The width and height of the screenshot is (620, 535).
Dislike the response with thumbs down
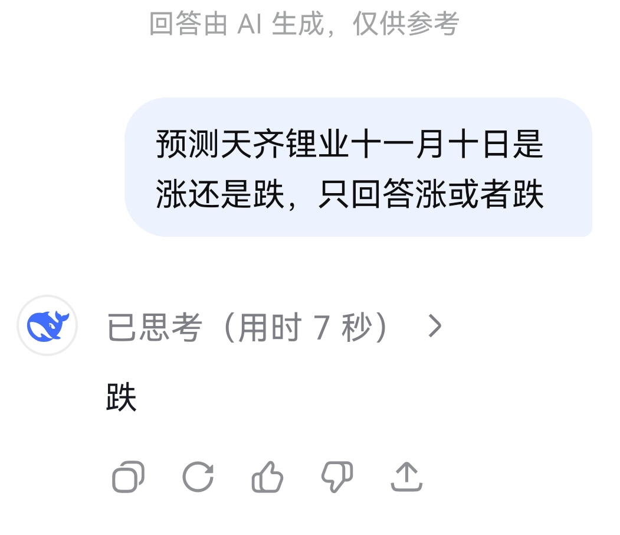pyautogui.click(x=337, y=477)
